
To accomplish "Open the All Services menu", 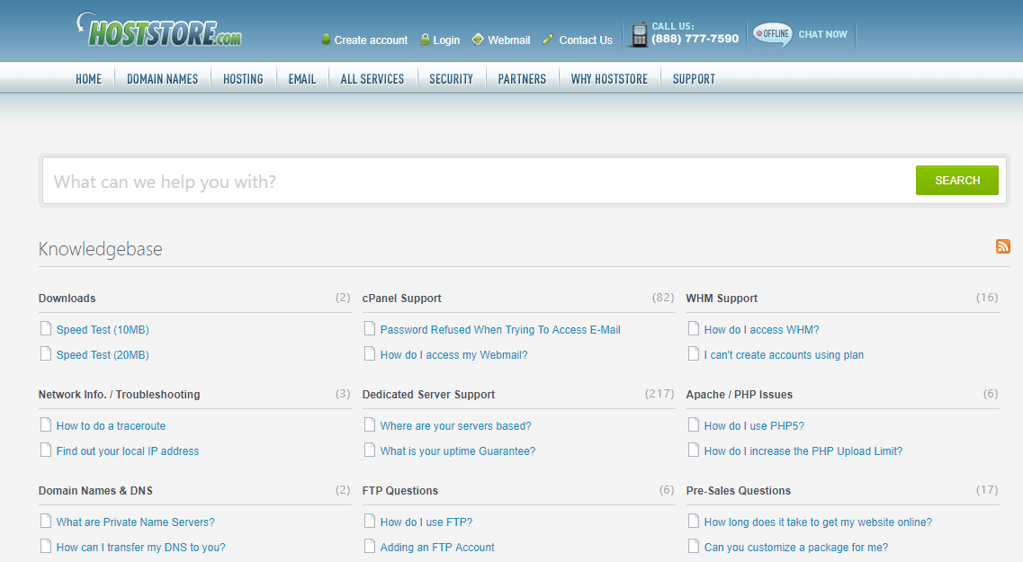I will (372, 79).
